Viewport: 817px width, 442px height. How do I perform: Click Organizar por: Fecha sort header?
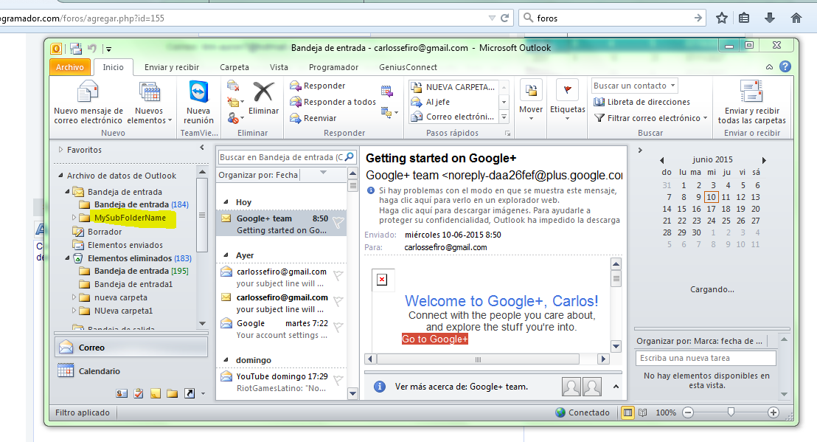click(x=258, y=175)
